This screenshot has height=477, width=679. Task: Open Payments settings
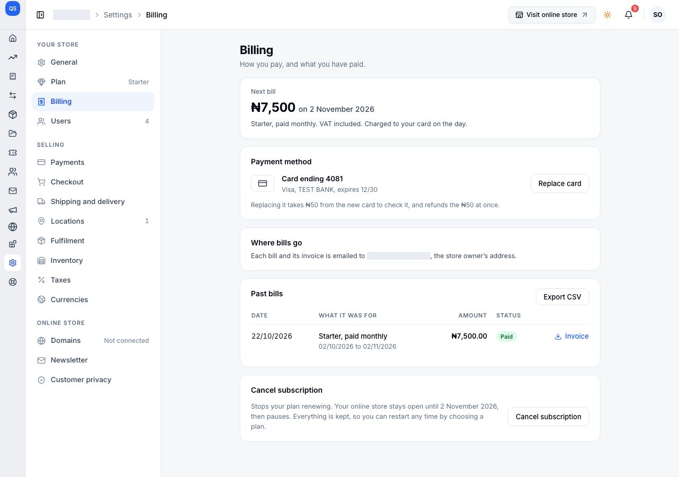pyautogui.click(x=93, y=163)
